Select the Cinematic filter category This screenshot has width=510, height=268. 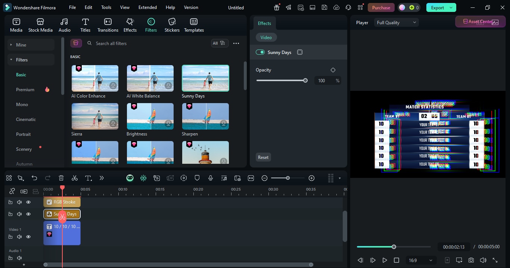tap(26, 119)
